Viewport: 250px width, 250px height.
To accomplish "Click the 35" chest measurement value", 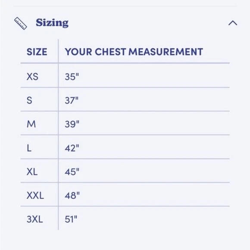I will coord(72,77).
